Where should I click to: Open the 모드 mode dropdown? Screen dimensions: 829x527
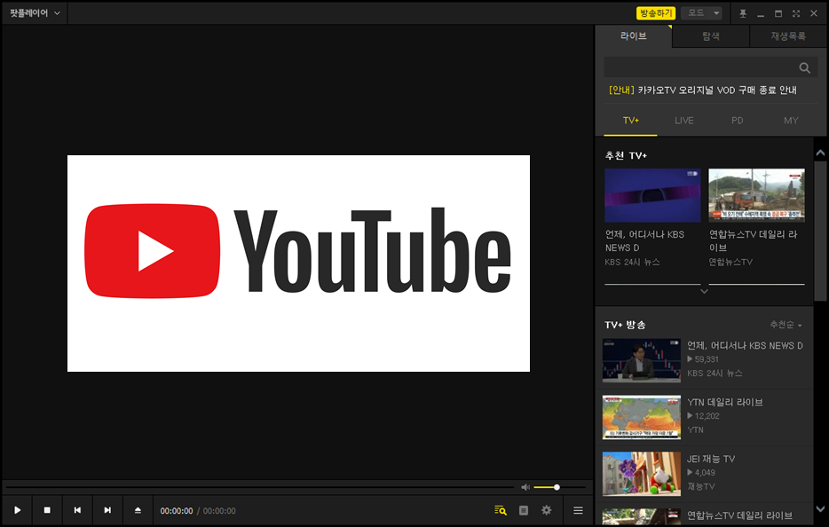pyautogui.click(x=701, y=13)
